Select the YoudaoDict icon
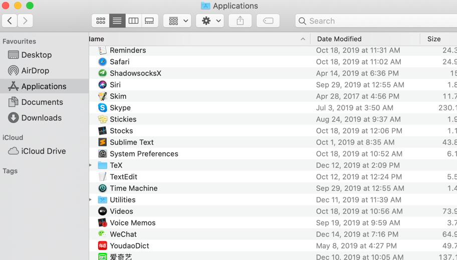 (x=102, y=245)
